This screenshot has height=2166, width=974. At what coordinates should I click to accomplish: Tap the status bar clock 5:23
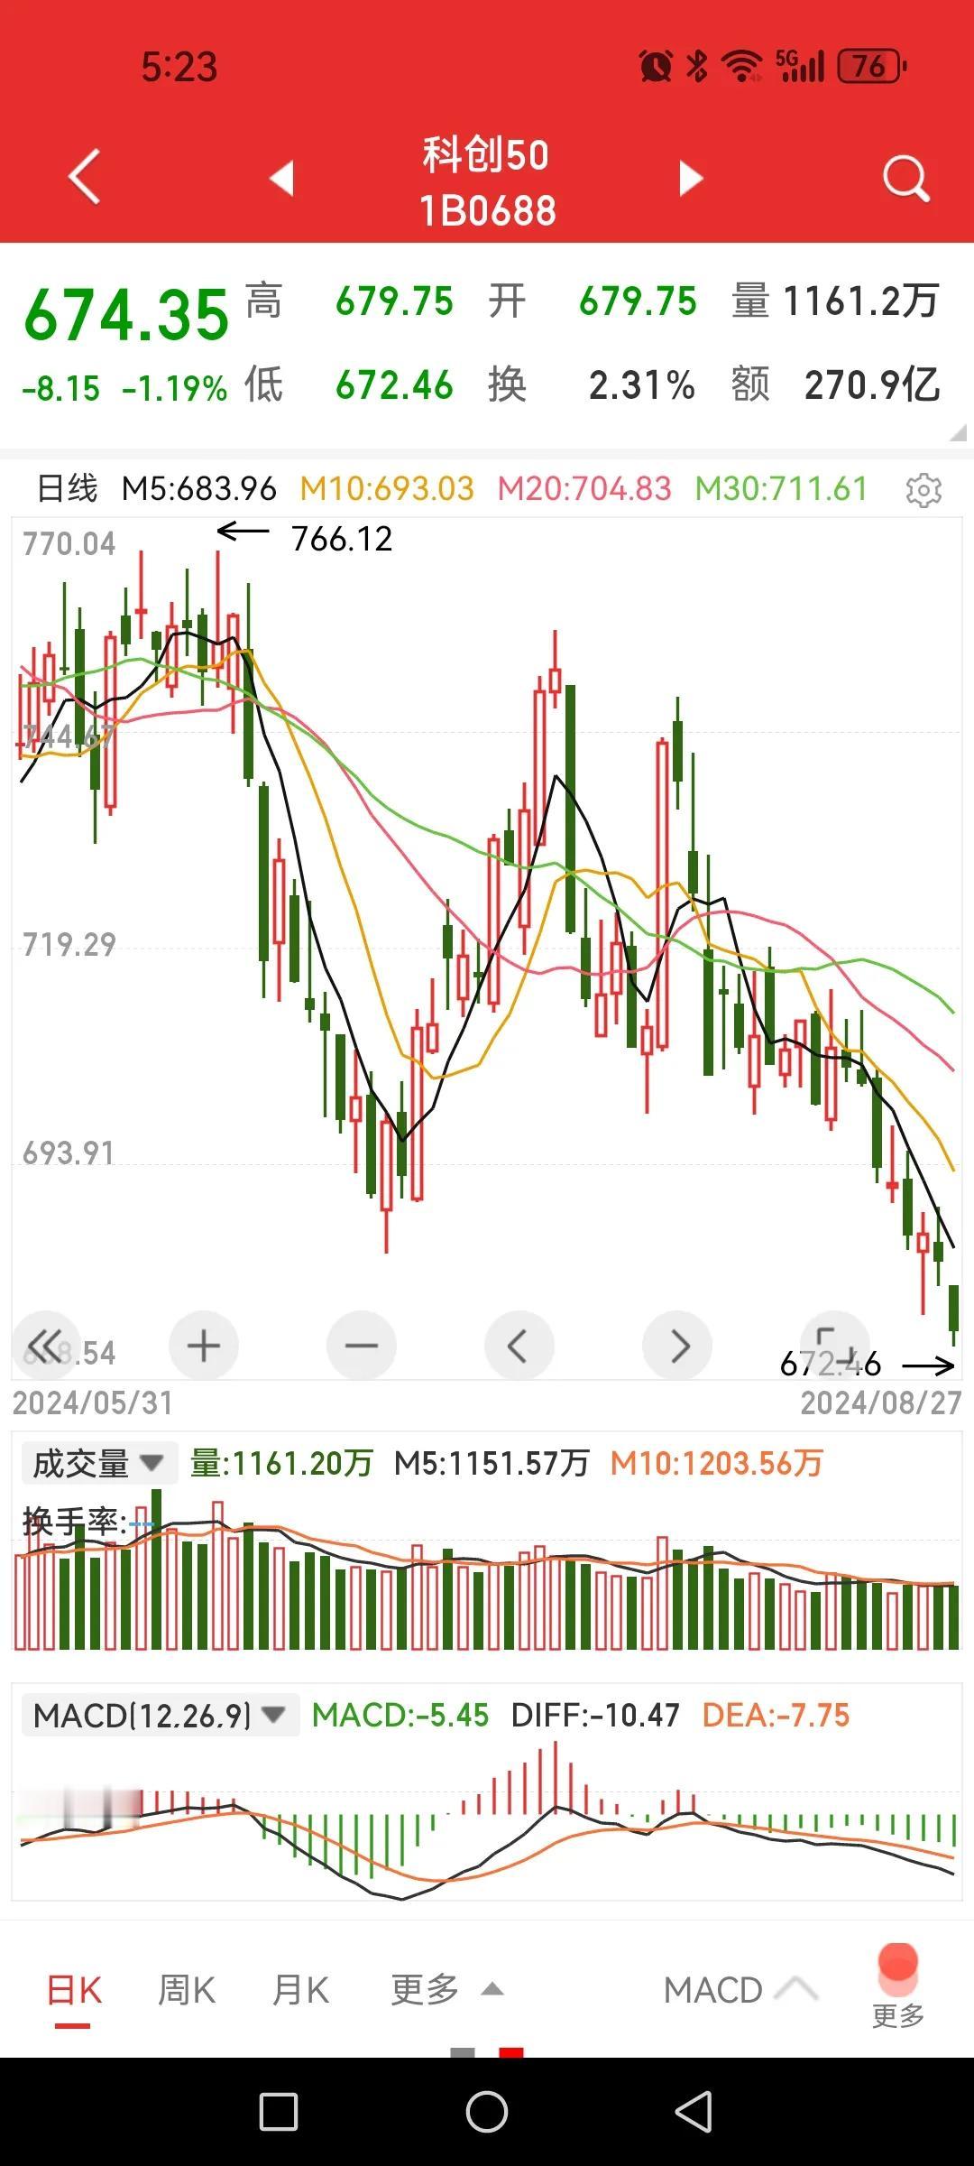click(179, 67)
